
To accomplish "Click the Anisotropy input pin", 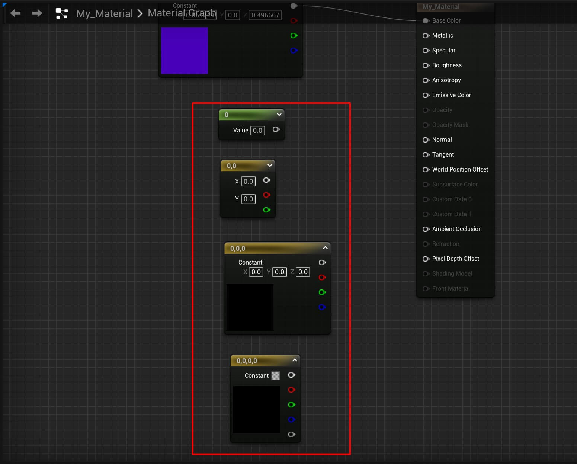I will click(x=426, y=80).
